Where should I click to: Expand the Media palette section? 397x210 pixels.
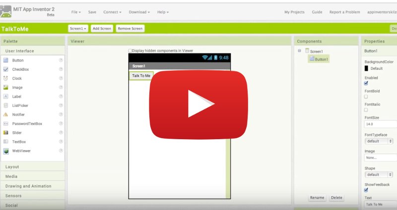(33, 176)
